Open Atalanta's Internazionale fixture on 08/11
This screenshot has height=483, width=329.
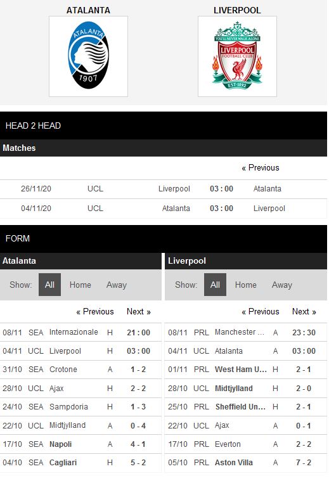click(x=81, y=332)
